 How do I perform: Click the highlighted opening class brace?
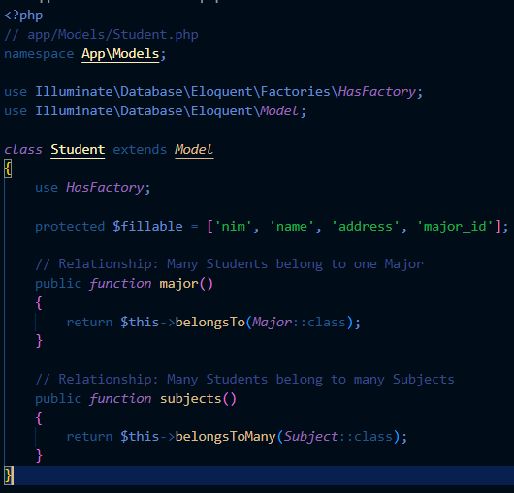click(8, 169)
